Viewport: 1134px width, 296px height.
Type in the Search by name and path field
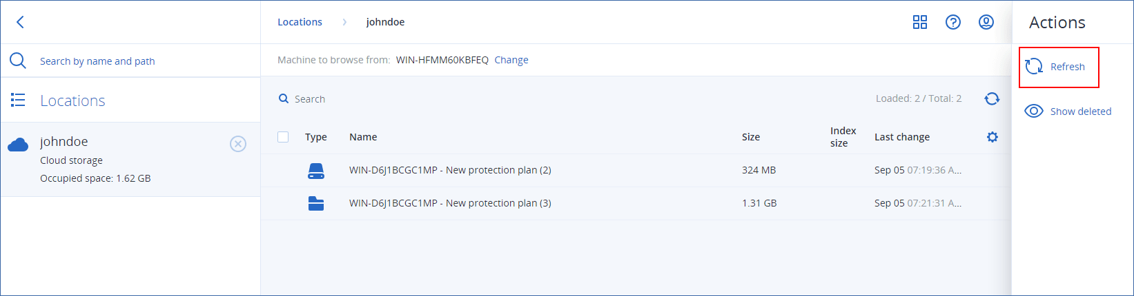point(138,61)
